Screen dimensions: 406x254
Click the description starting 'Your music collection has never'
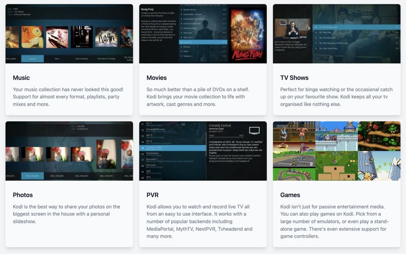pyautogui.click(x=68, y=97)
